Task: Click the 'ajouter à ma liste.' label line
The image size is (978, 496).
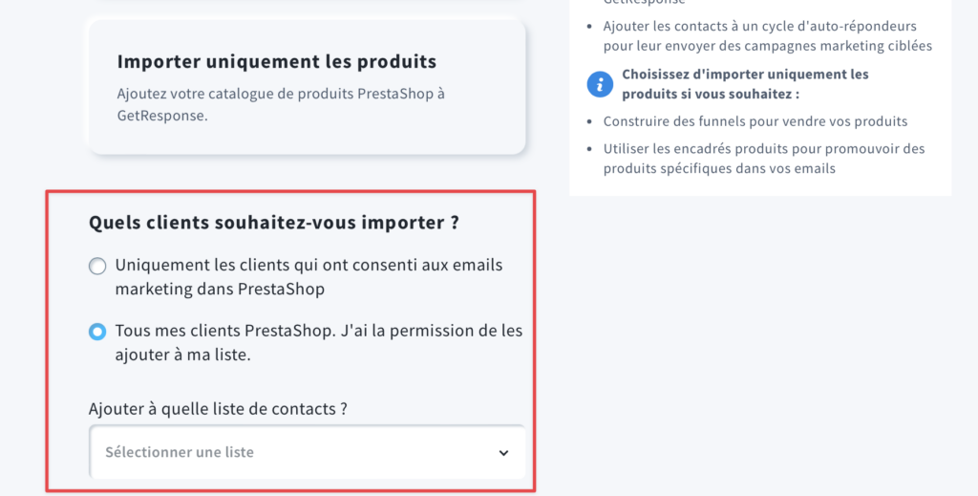Action: pos(182,355)
